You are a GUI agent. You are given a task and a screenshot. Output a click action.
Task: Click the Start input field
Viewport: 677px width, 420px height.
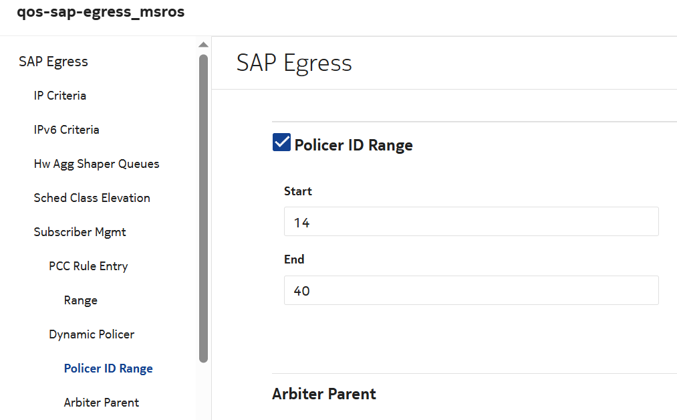click(x=470, y=222)
